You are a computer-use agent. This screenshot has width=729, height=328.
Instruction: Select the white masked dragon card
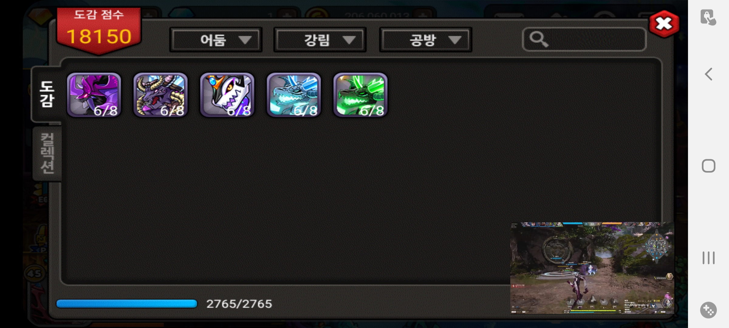pyautogui.click(x=227, y=95)
